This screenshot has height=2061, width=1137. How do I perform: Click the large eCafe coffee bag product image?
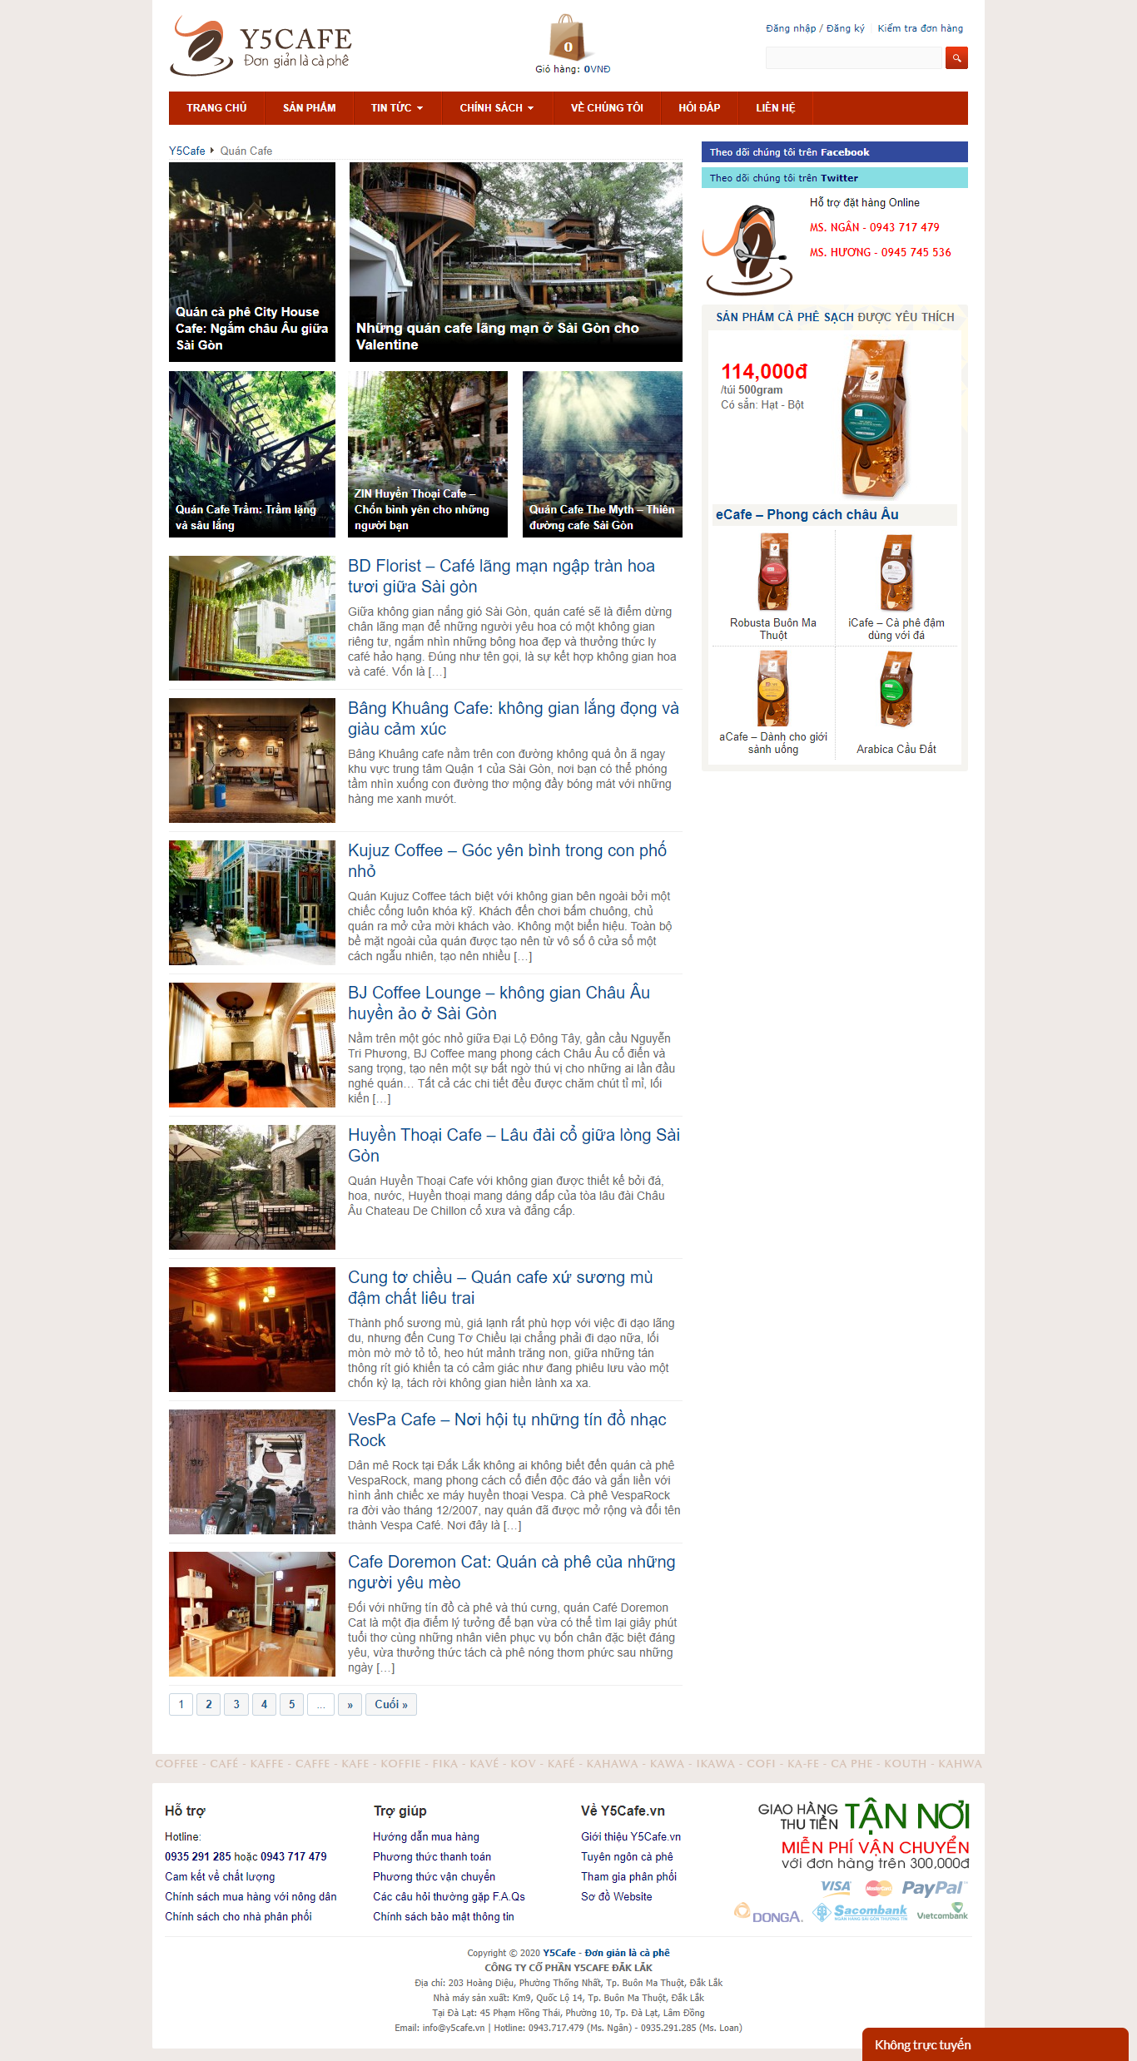[873, 419]
